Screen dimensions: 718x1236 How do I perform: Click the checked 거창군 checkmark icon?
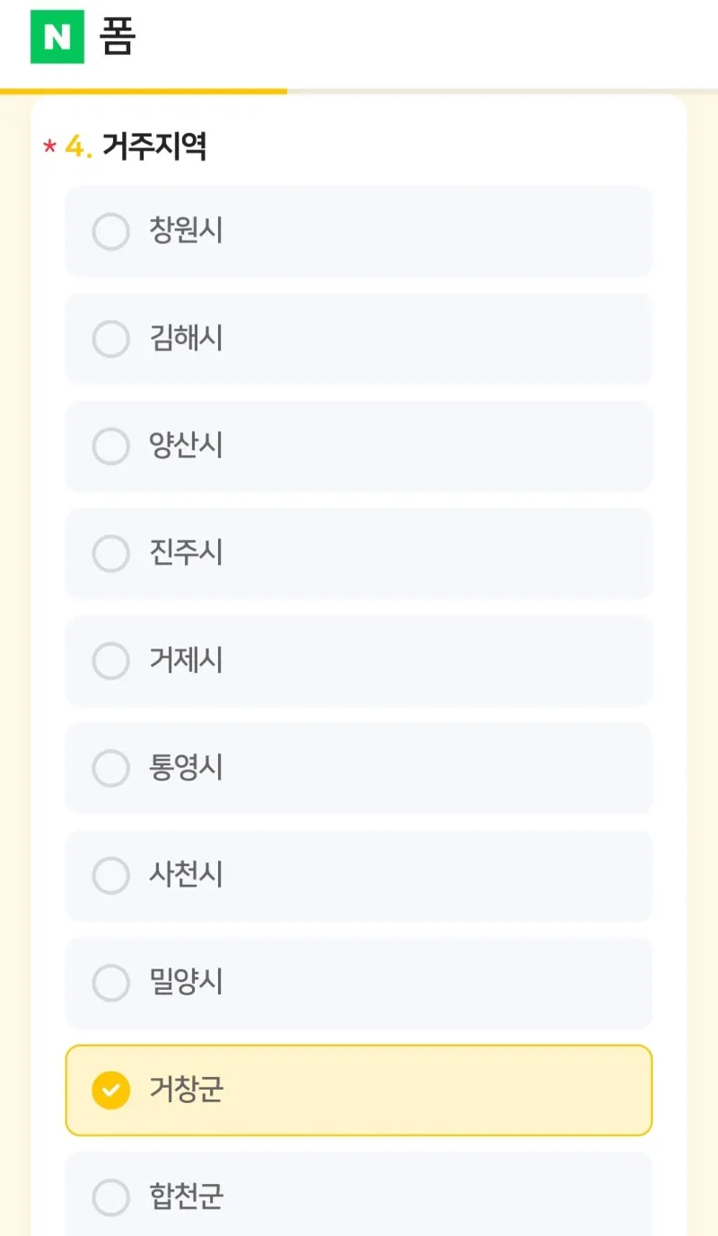(111, 1090)
